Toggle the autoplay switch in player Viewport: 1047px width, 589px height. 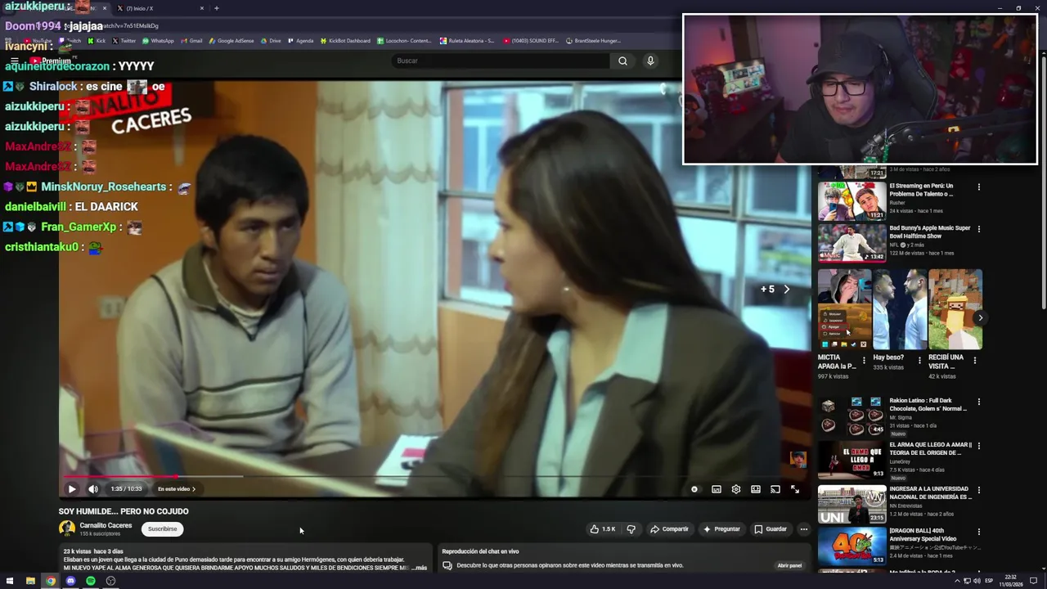click(x=694, y=489)
